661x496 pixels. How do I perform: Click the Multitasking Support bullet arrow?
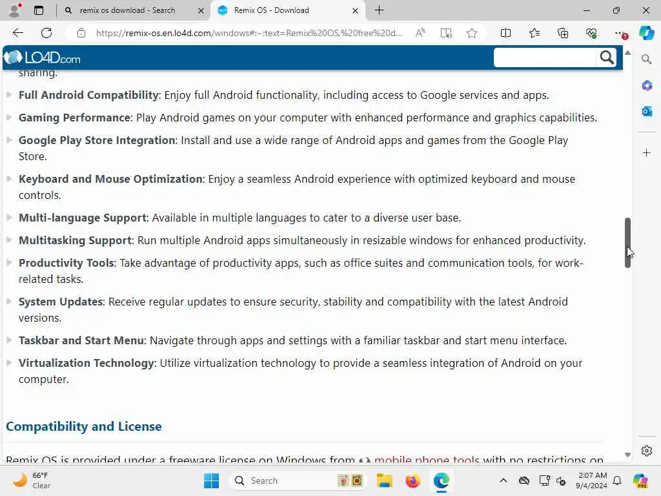tap(9, 240)
